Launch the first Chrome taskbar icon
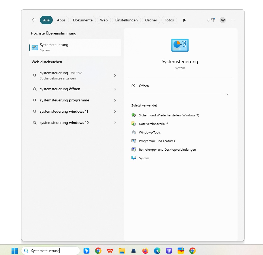Viewport: 263px width, 255px height. click(98, 251)
